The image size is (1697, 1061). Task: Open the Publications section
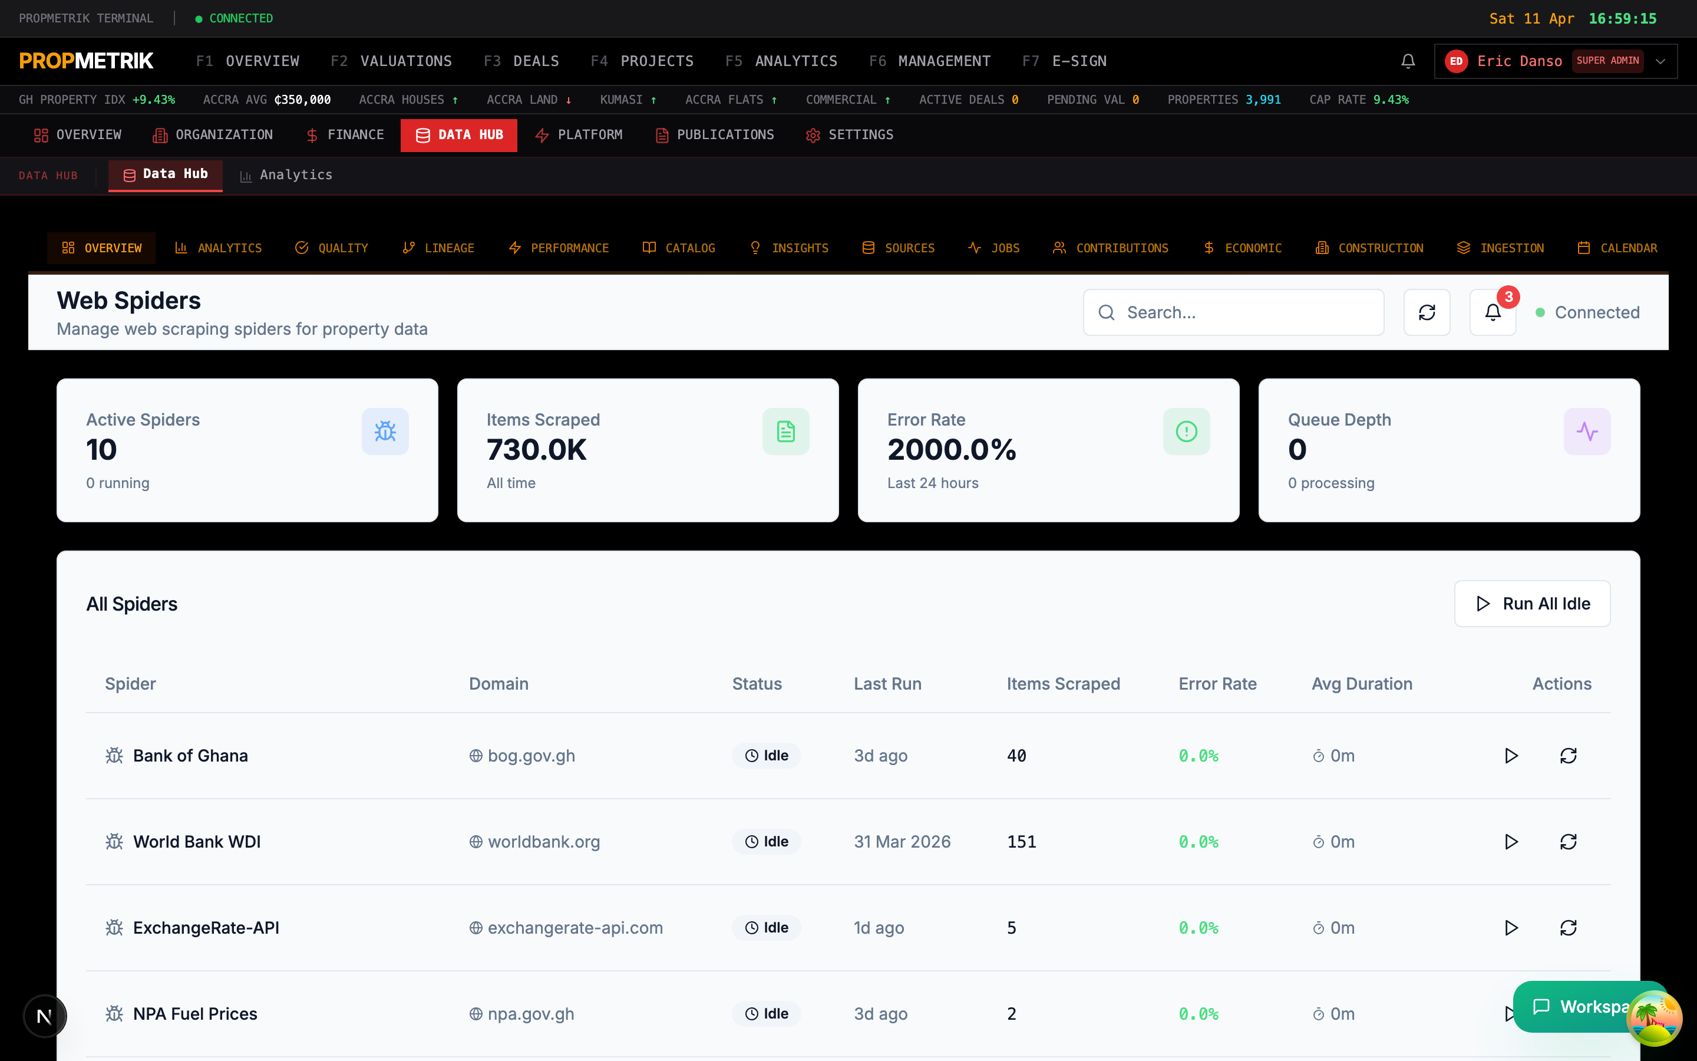(x=715, y=135)
